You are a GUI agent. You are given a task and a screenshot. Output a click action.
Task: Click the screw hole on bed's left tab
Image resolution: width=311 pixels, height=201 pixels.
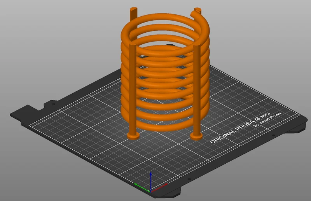tap(53, 104)
